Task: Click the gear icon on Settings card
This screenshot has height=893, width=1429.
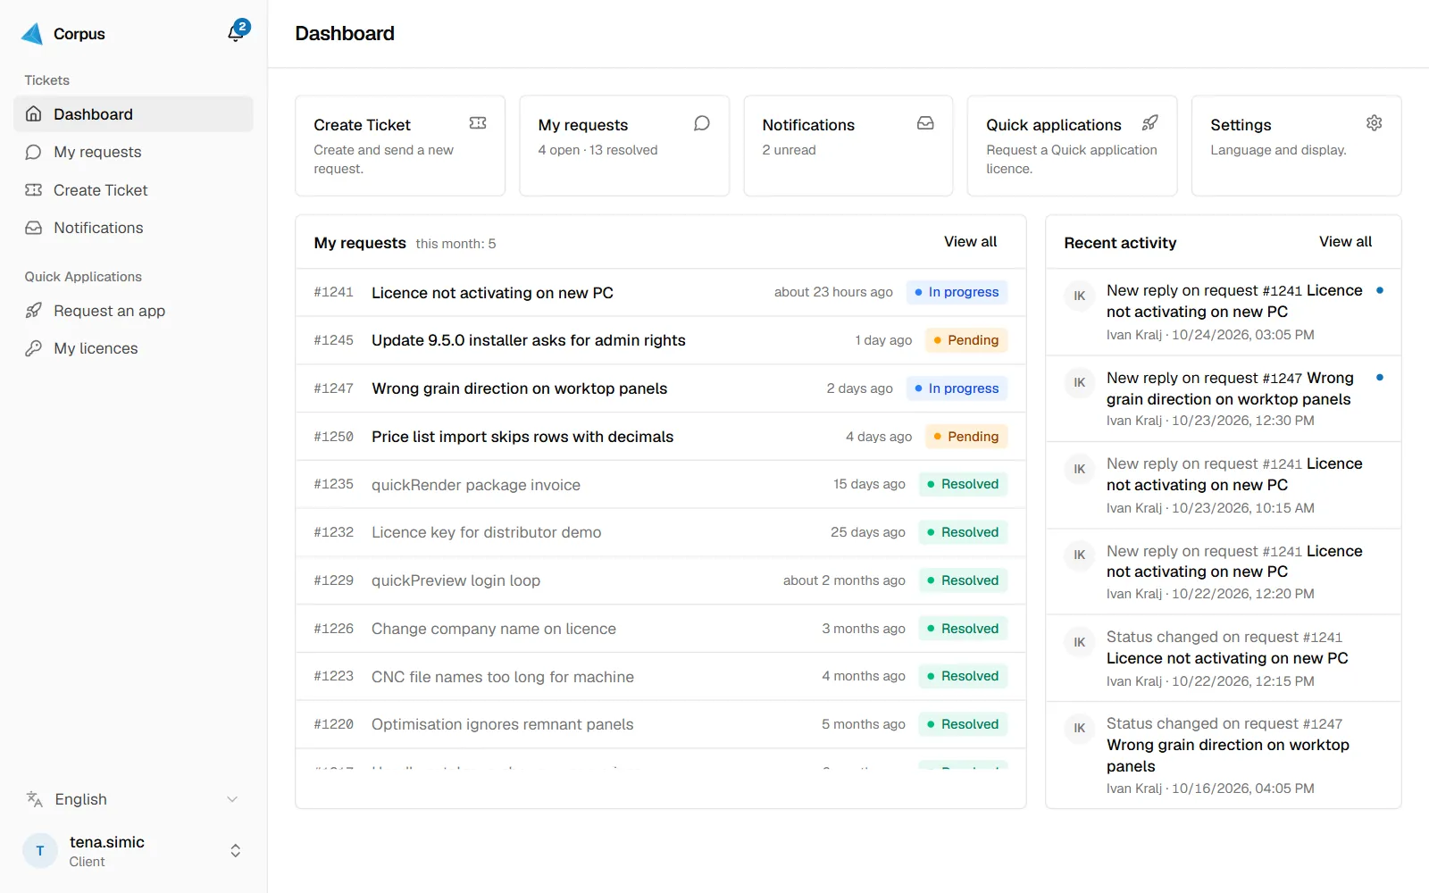Action: coord(1375,123)
